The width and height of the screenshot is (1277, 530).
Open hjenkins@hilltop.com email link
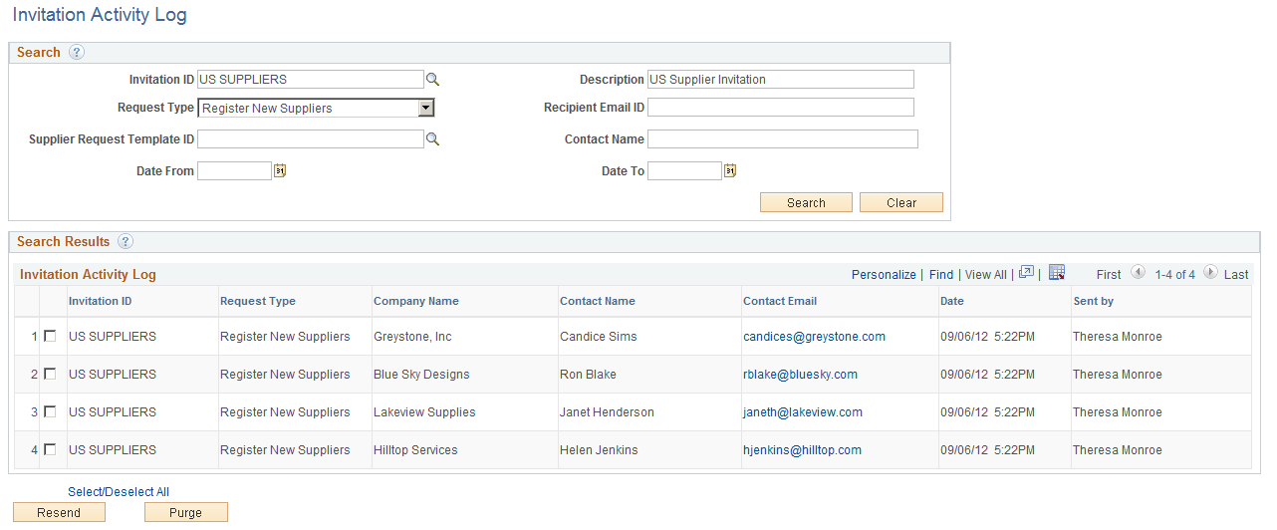[802, 450]
